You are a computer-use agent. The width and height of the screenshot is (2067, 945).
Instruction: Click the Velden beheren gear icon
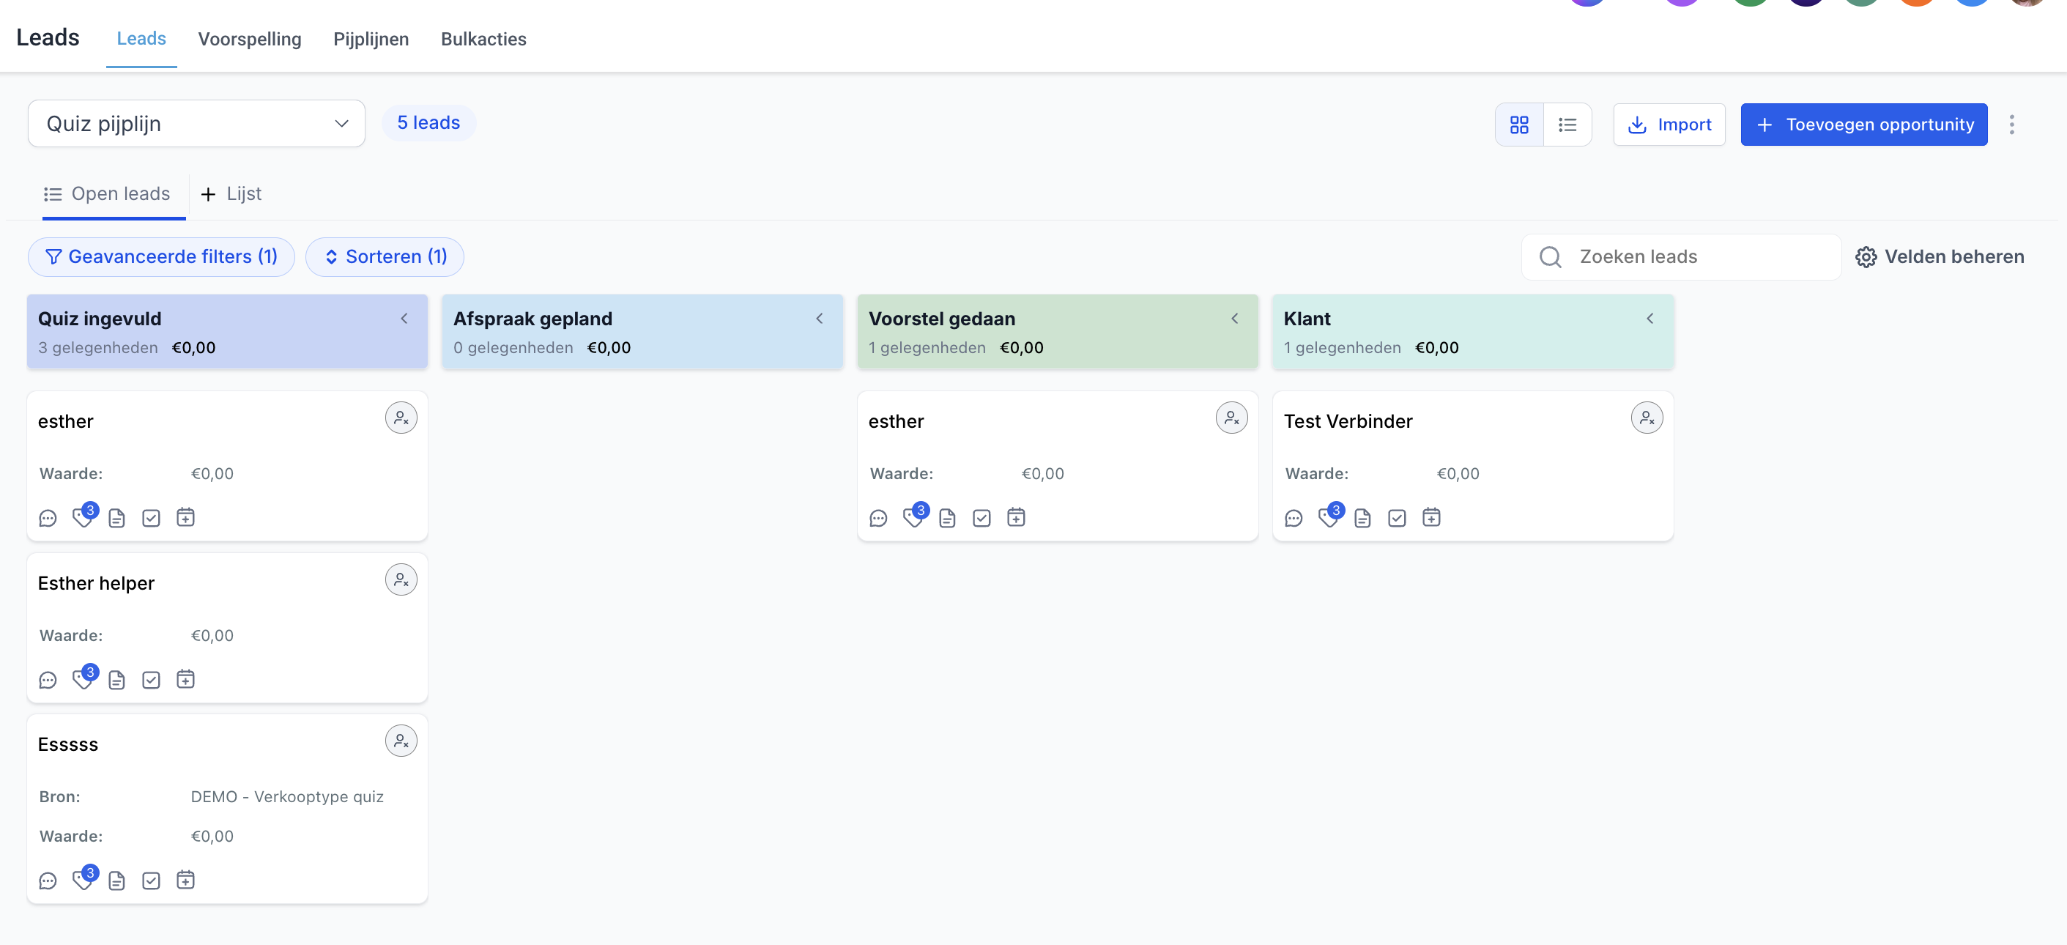coord(1866,256)
